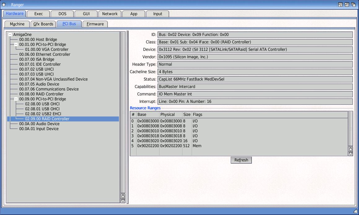Click the window close gadget in title bar

(4, 5)
